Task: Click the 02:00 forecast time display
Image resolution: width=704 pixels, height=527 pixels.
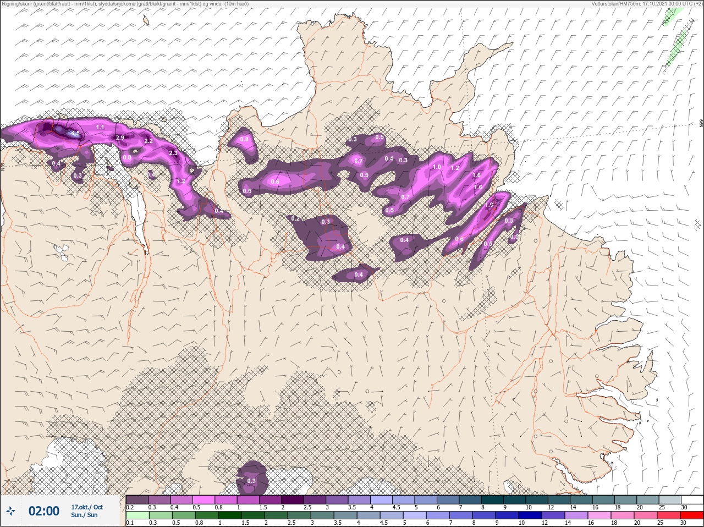Action: [44, 511]
